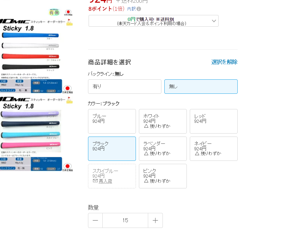Click the minus icon to decrease quantity

(x=95, y=220)
